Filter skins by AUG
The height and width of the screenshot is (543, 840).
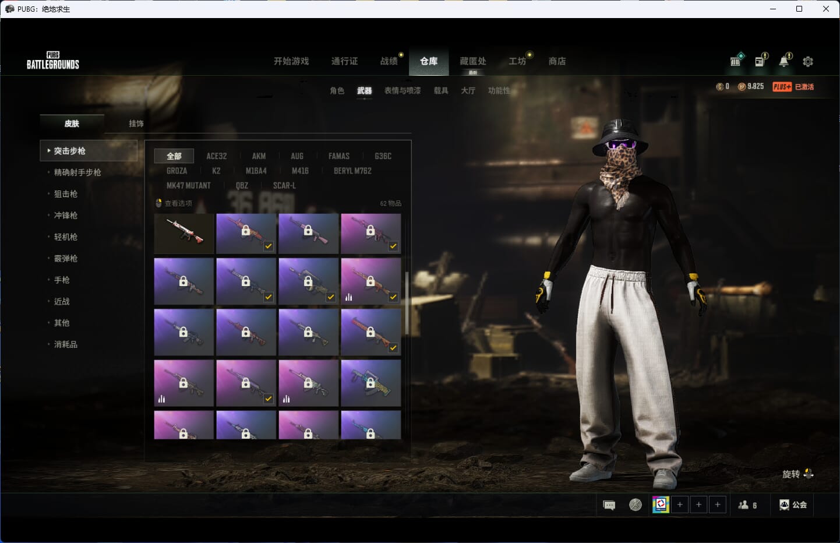pyautogui.click(x=297, y=156)
